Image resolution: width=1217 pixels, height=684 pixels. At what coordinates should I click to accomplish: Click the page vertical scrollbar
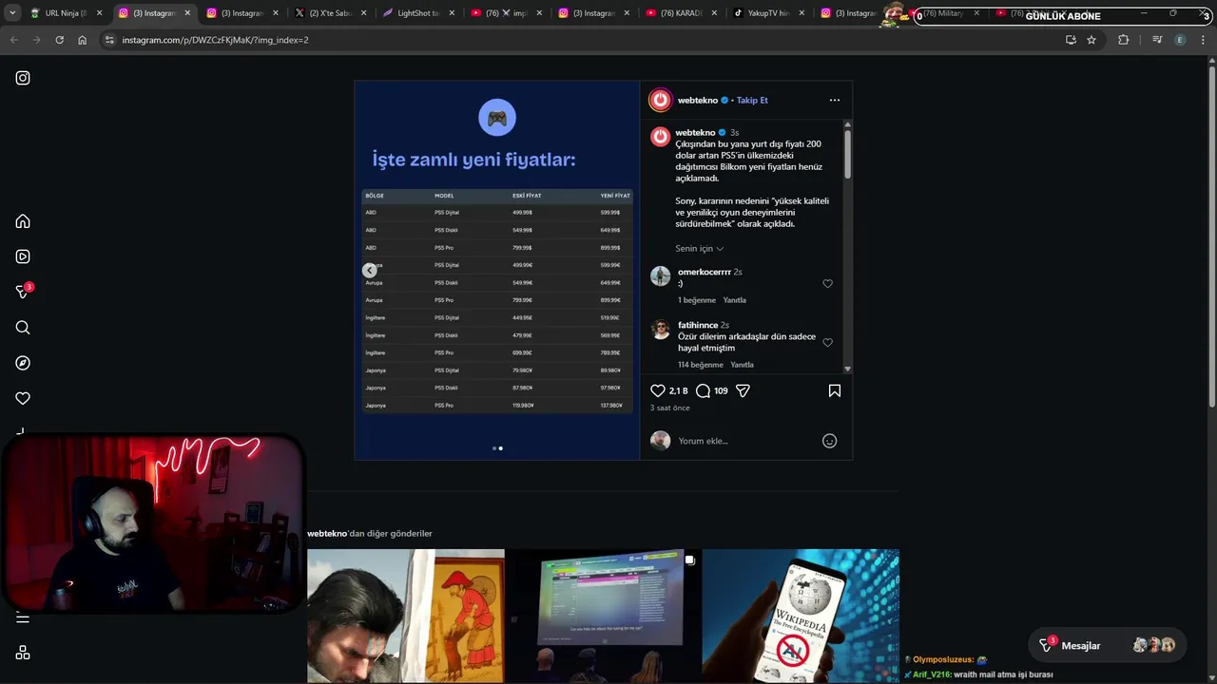point(1211,237)
